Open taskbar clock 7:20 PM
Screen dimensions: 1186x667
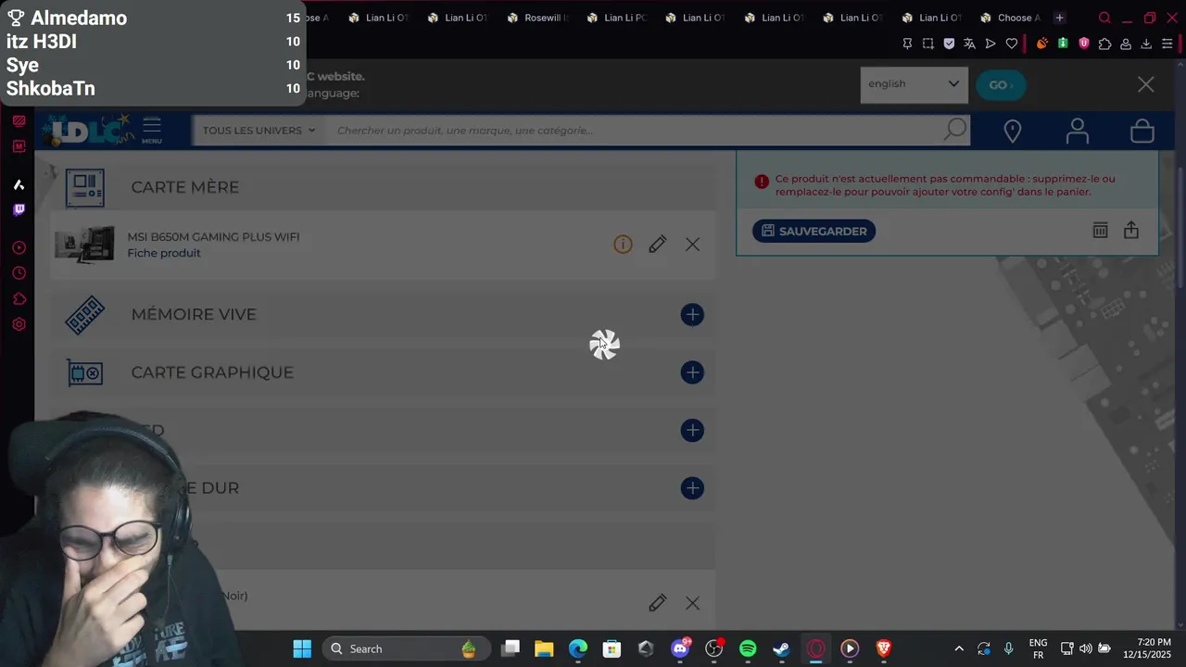click(x=1147, y=648)
